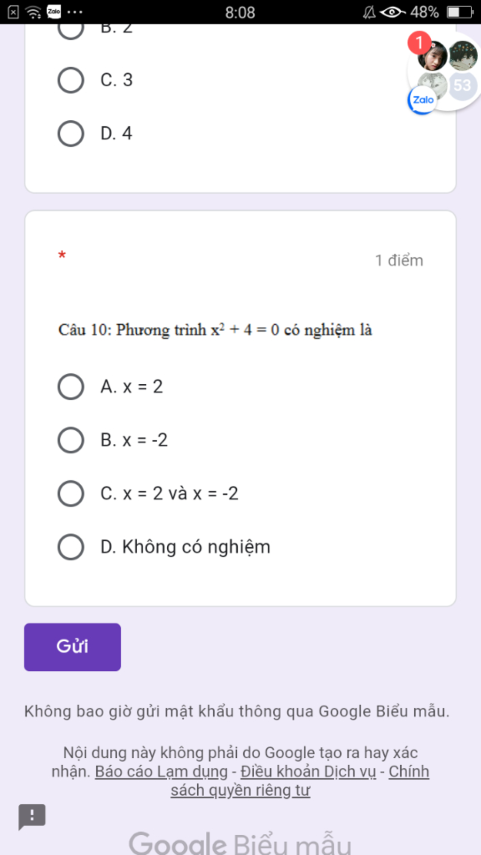The image size is (481, 855).
Task: Open the Zalo status bar notification icon
Action: pos(54,12)
